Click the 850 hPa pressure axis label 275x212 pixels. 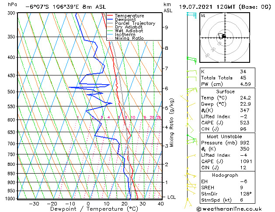[12, 173]
